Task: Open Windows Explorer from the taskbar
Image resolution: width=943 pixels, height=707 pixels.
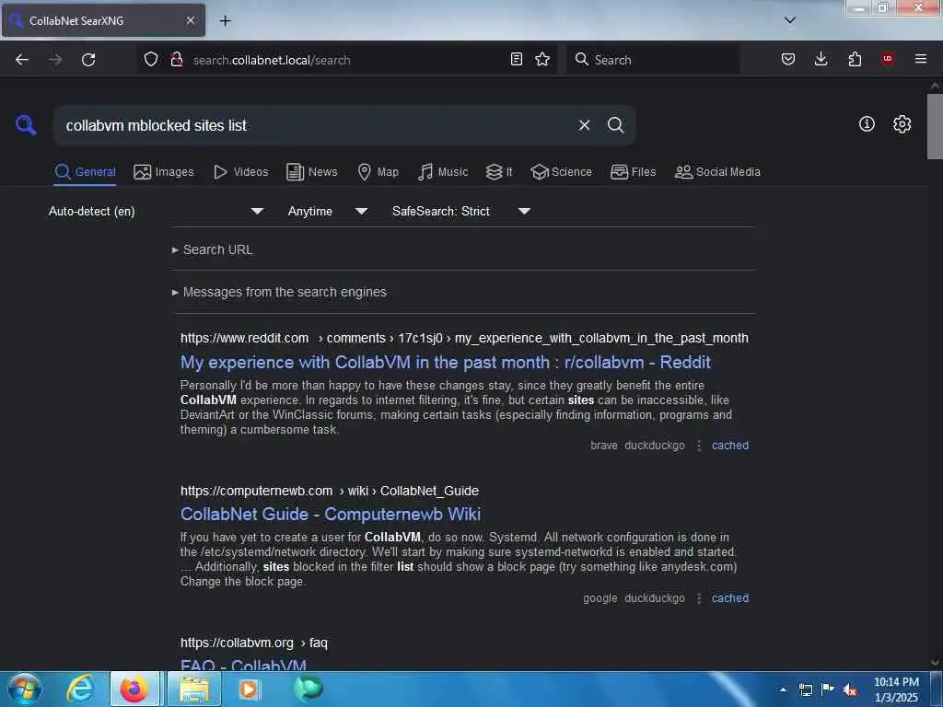Action: tap(193, 689)
